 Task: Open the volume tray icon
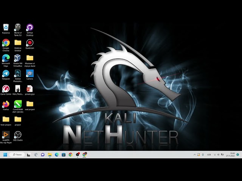click(219, 155)
